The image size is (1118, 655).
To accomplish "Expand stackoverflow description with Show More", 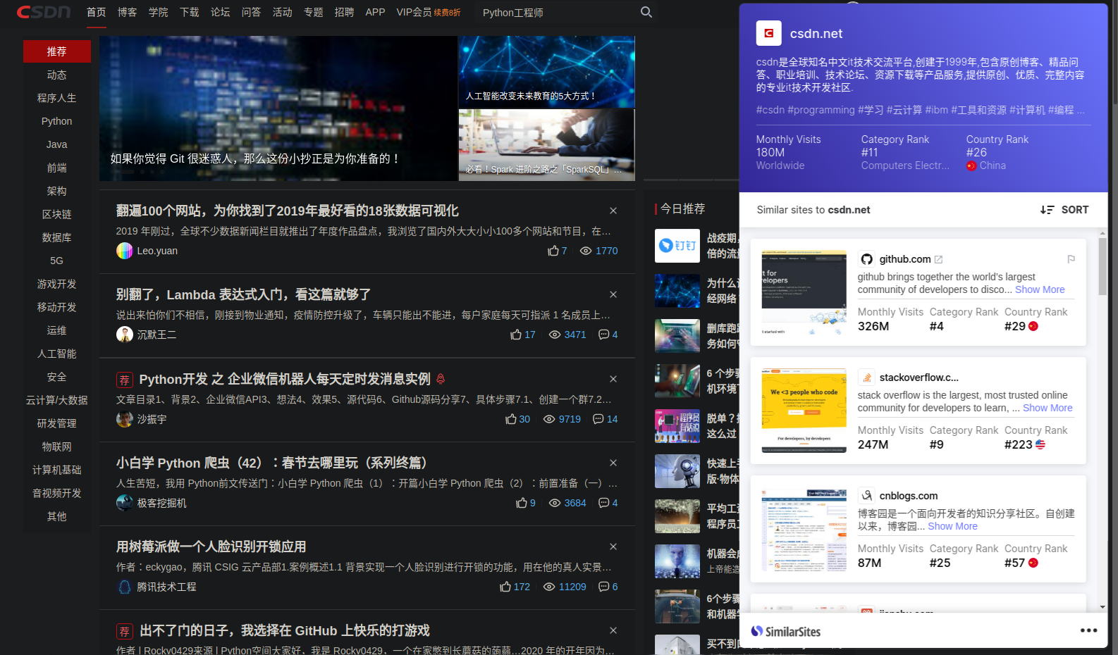I will [1048, 408].
